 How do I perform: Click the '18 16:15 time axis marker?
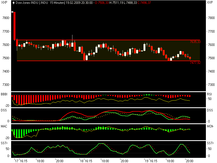click(x=86, y=161)
